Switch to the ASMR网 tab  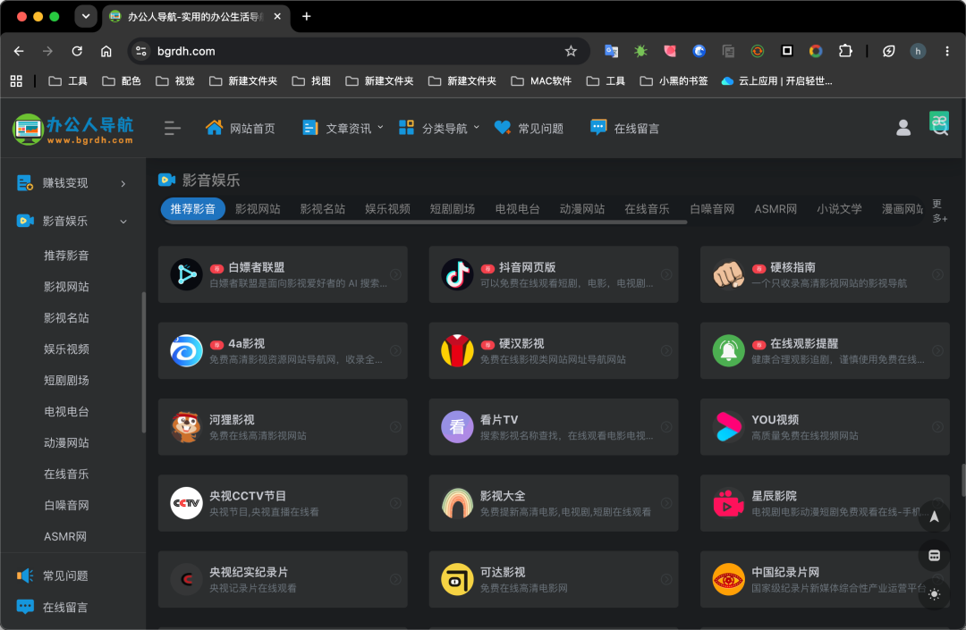(775, 209)
